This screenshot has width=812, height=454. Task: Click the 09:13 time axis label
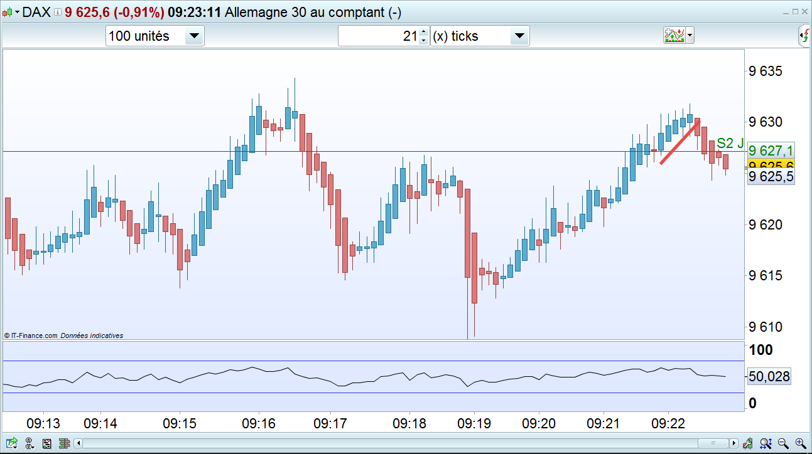click(43, 424)
